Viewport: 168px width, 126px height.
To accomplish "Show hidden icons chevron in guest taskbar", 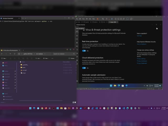I will [144, 86].
